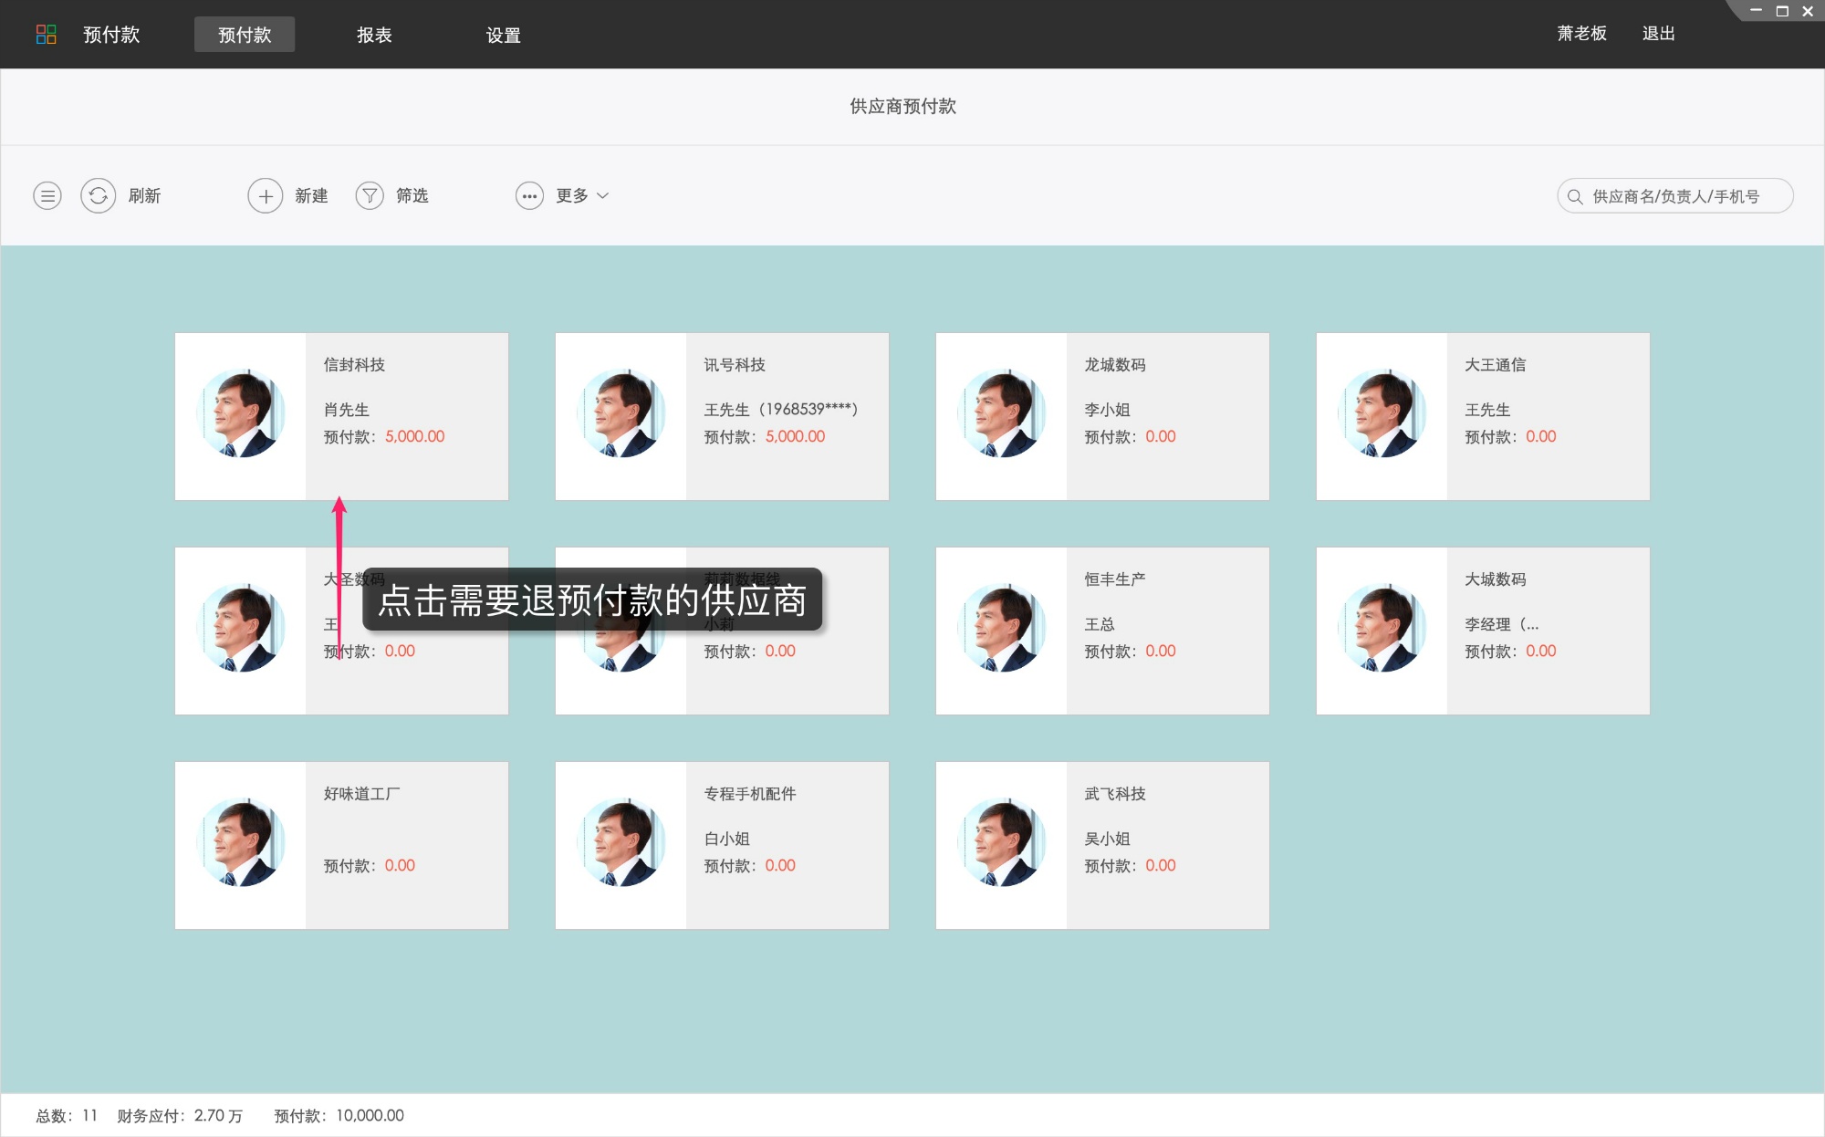Select the highlighted 预付款 tab

pos(245,34)
